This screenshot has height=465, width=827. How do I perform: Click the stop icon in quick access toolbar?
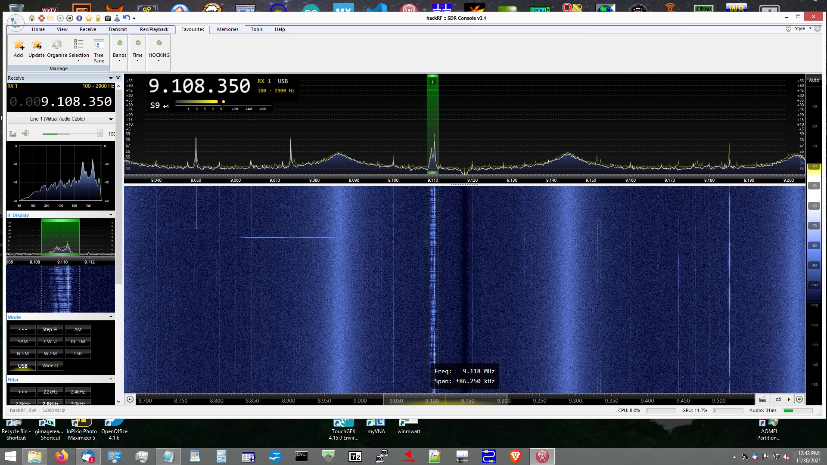(x=70, y=18)
